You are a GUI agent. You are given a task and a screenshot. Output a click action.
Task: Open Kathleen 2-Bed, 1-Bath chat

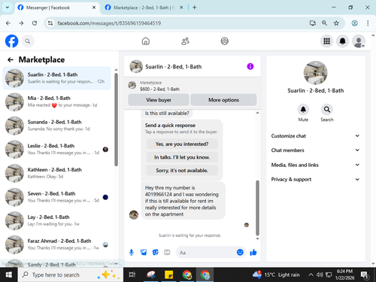click(56, 173)
